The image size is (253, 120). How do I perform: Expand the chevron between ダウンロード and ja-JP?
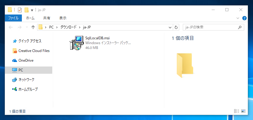click(x=80, y=27)
